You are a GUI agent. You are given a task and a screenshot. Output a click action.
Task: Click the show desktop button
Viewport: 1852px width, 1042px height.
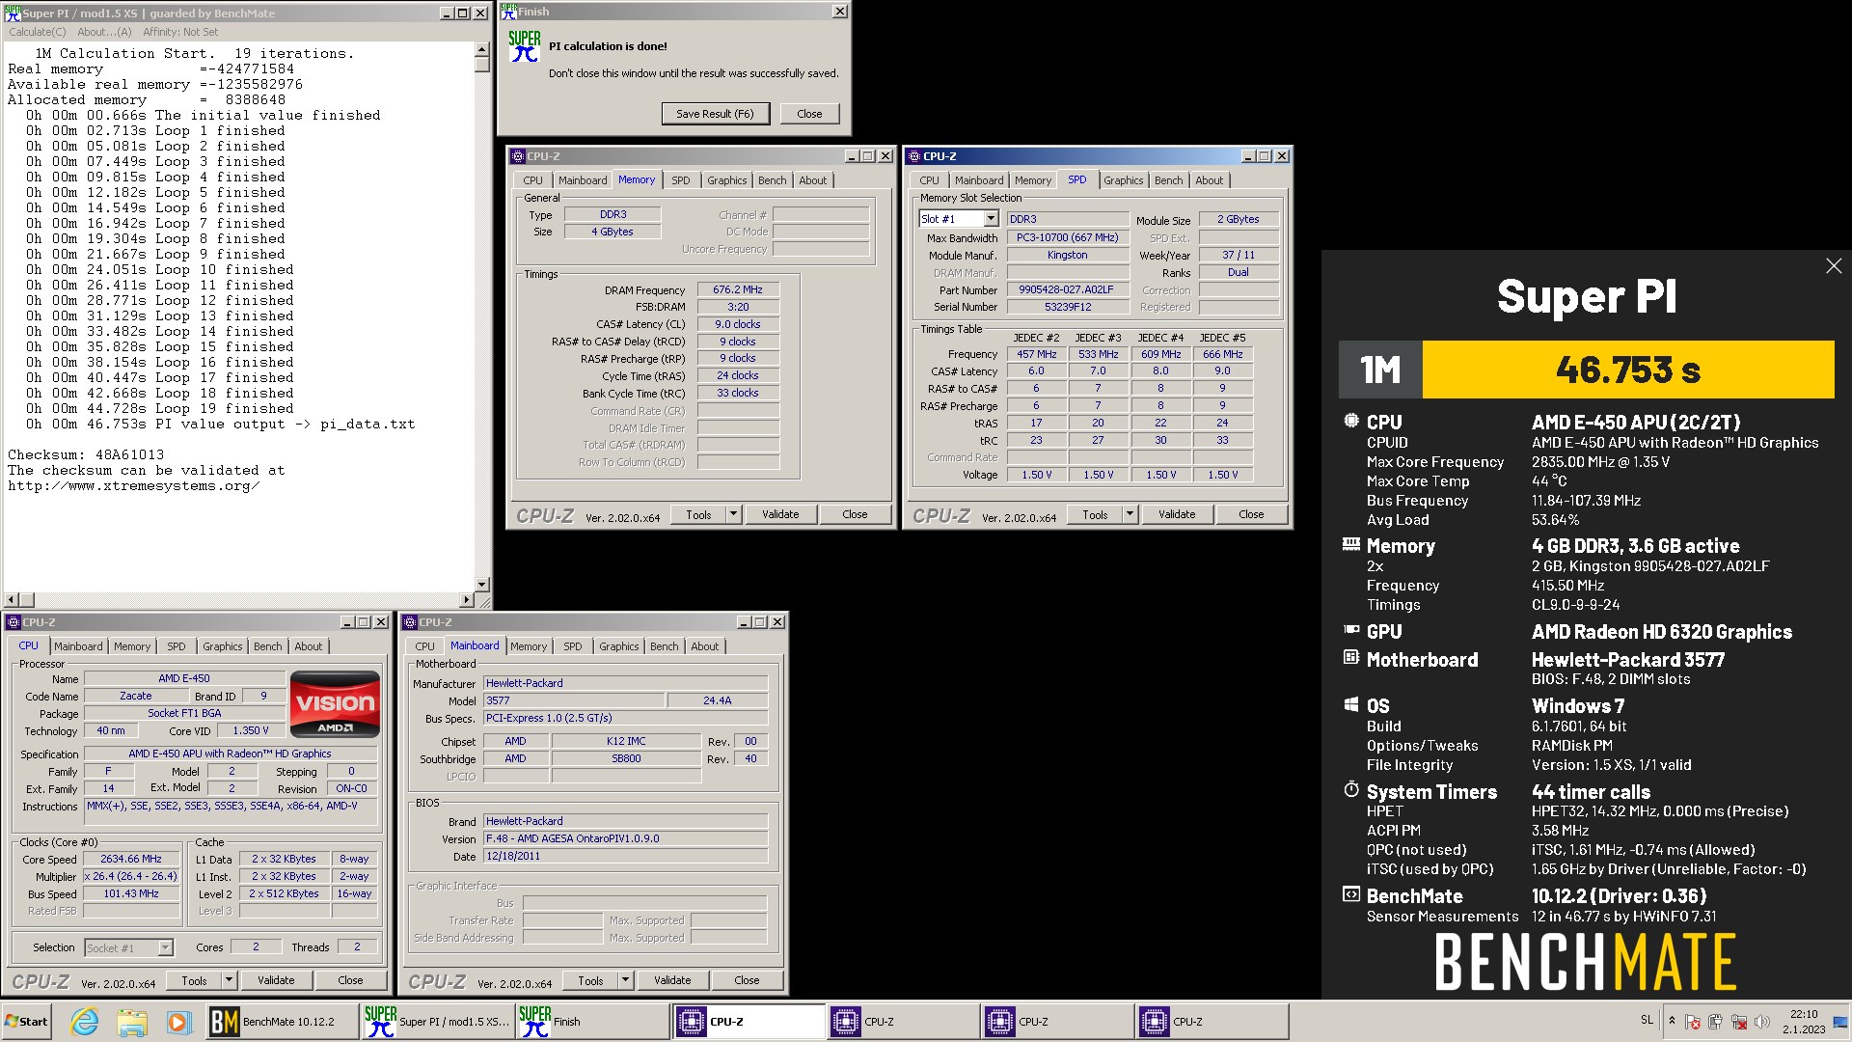1840,1021
